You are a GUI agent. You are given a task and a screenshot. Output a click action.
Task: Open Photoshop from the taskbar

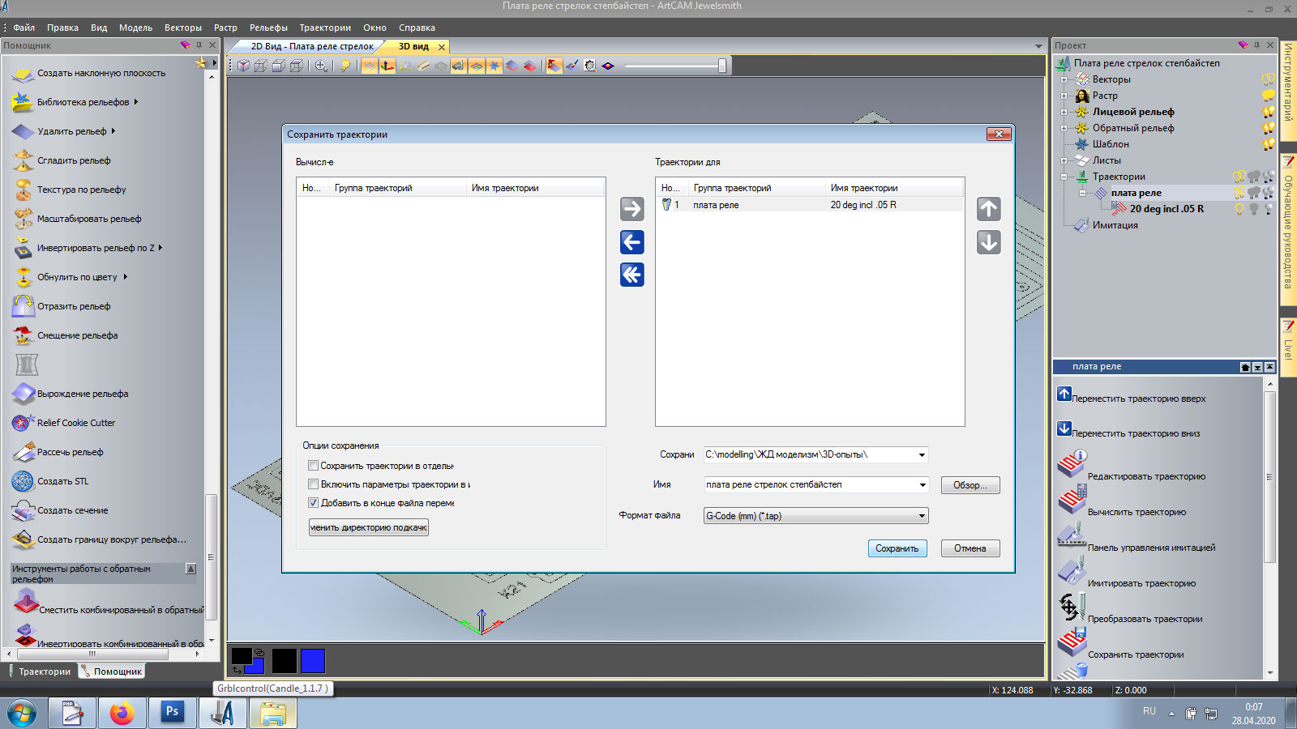pos(172,713)
